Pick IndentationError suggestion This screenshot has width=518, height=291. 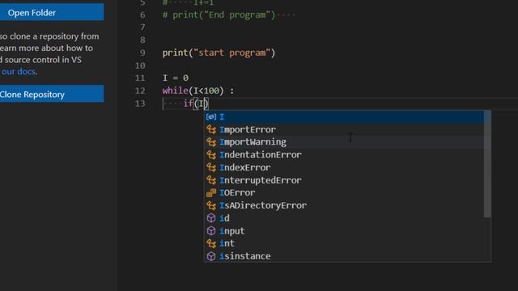[x=344, y=154]
